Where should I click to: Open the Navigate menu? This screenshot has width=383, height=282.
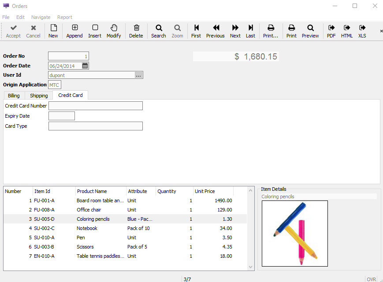(x=41, y=17)
